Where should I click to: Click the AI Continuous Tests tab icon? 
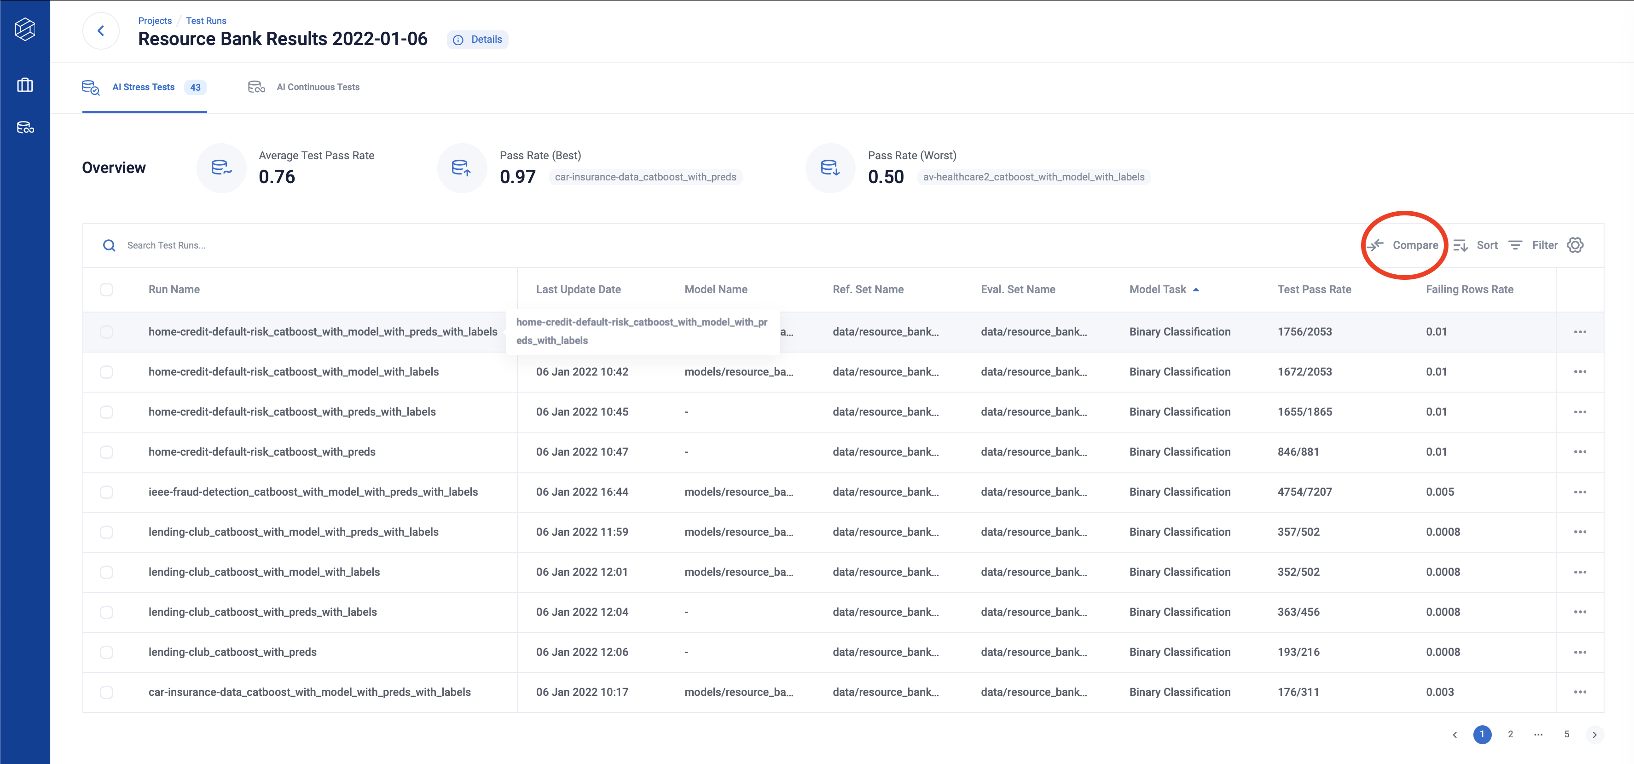click(x=256, y=87)
